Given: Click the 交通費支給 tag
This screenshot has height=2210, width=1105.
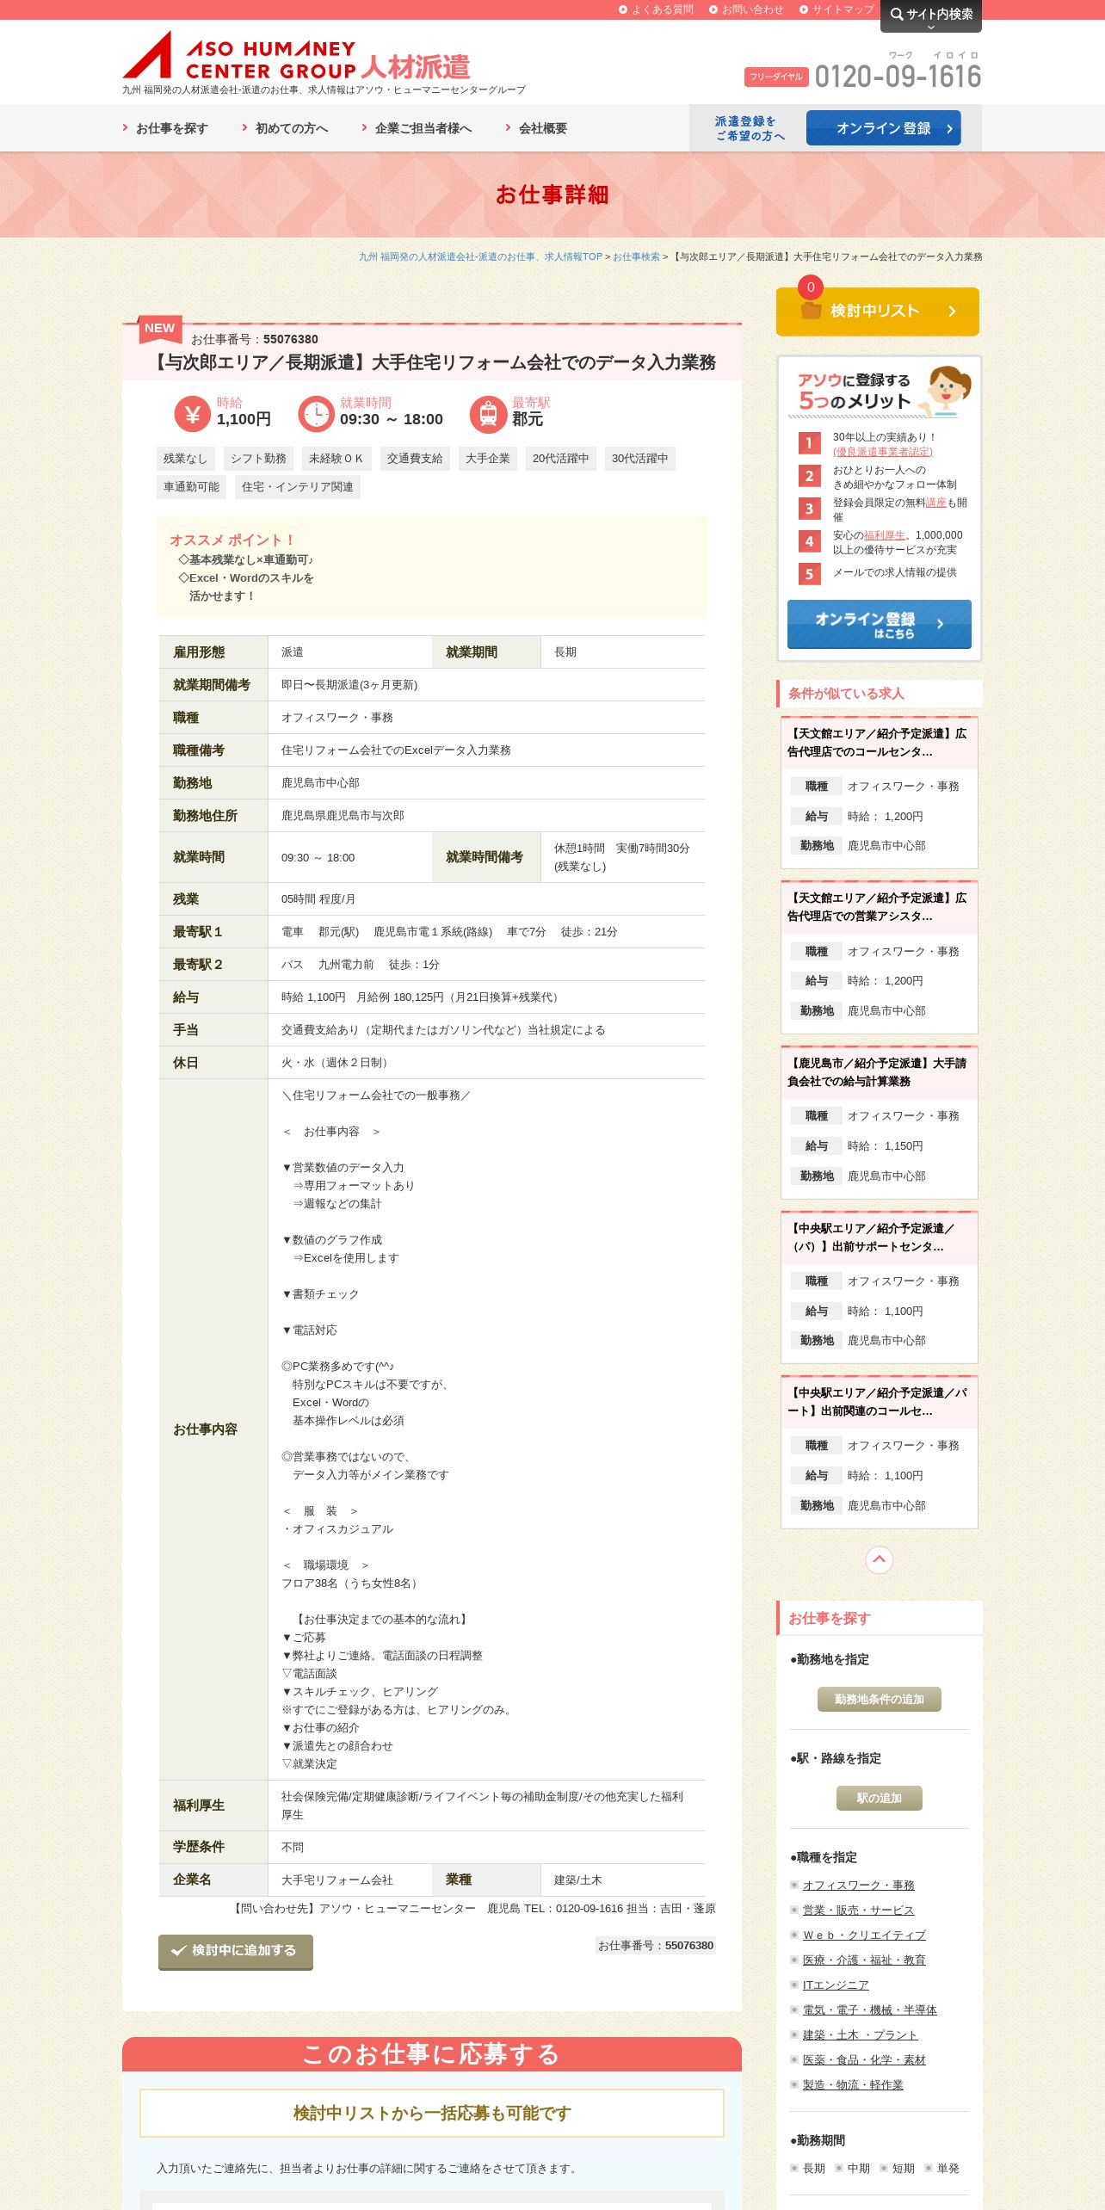Looking at the screenshot, I should 415,459.
